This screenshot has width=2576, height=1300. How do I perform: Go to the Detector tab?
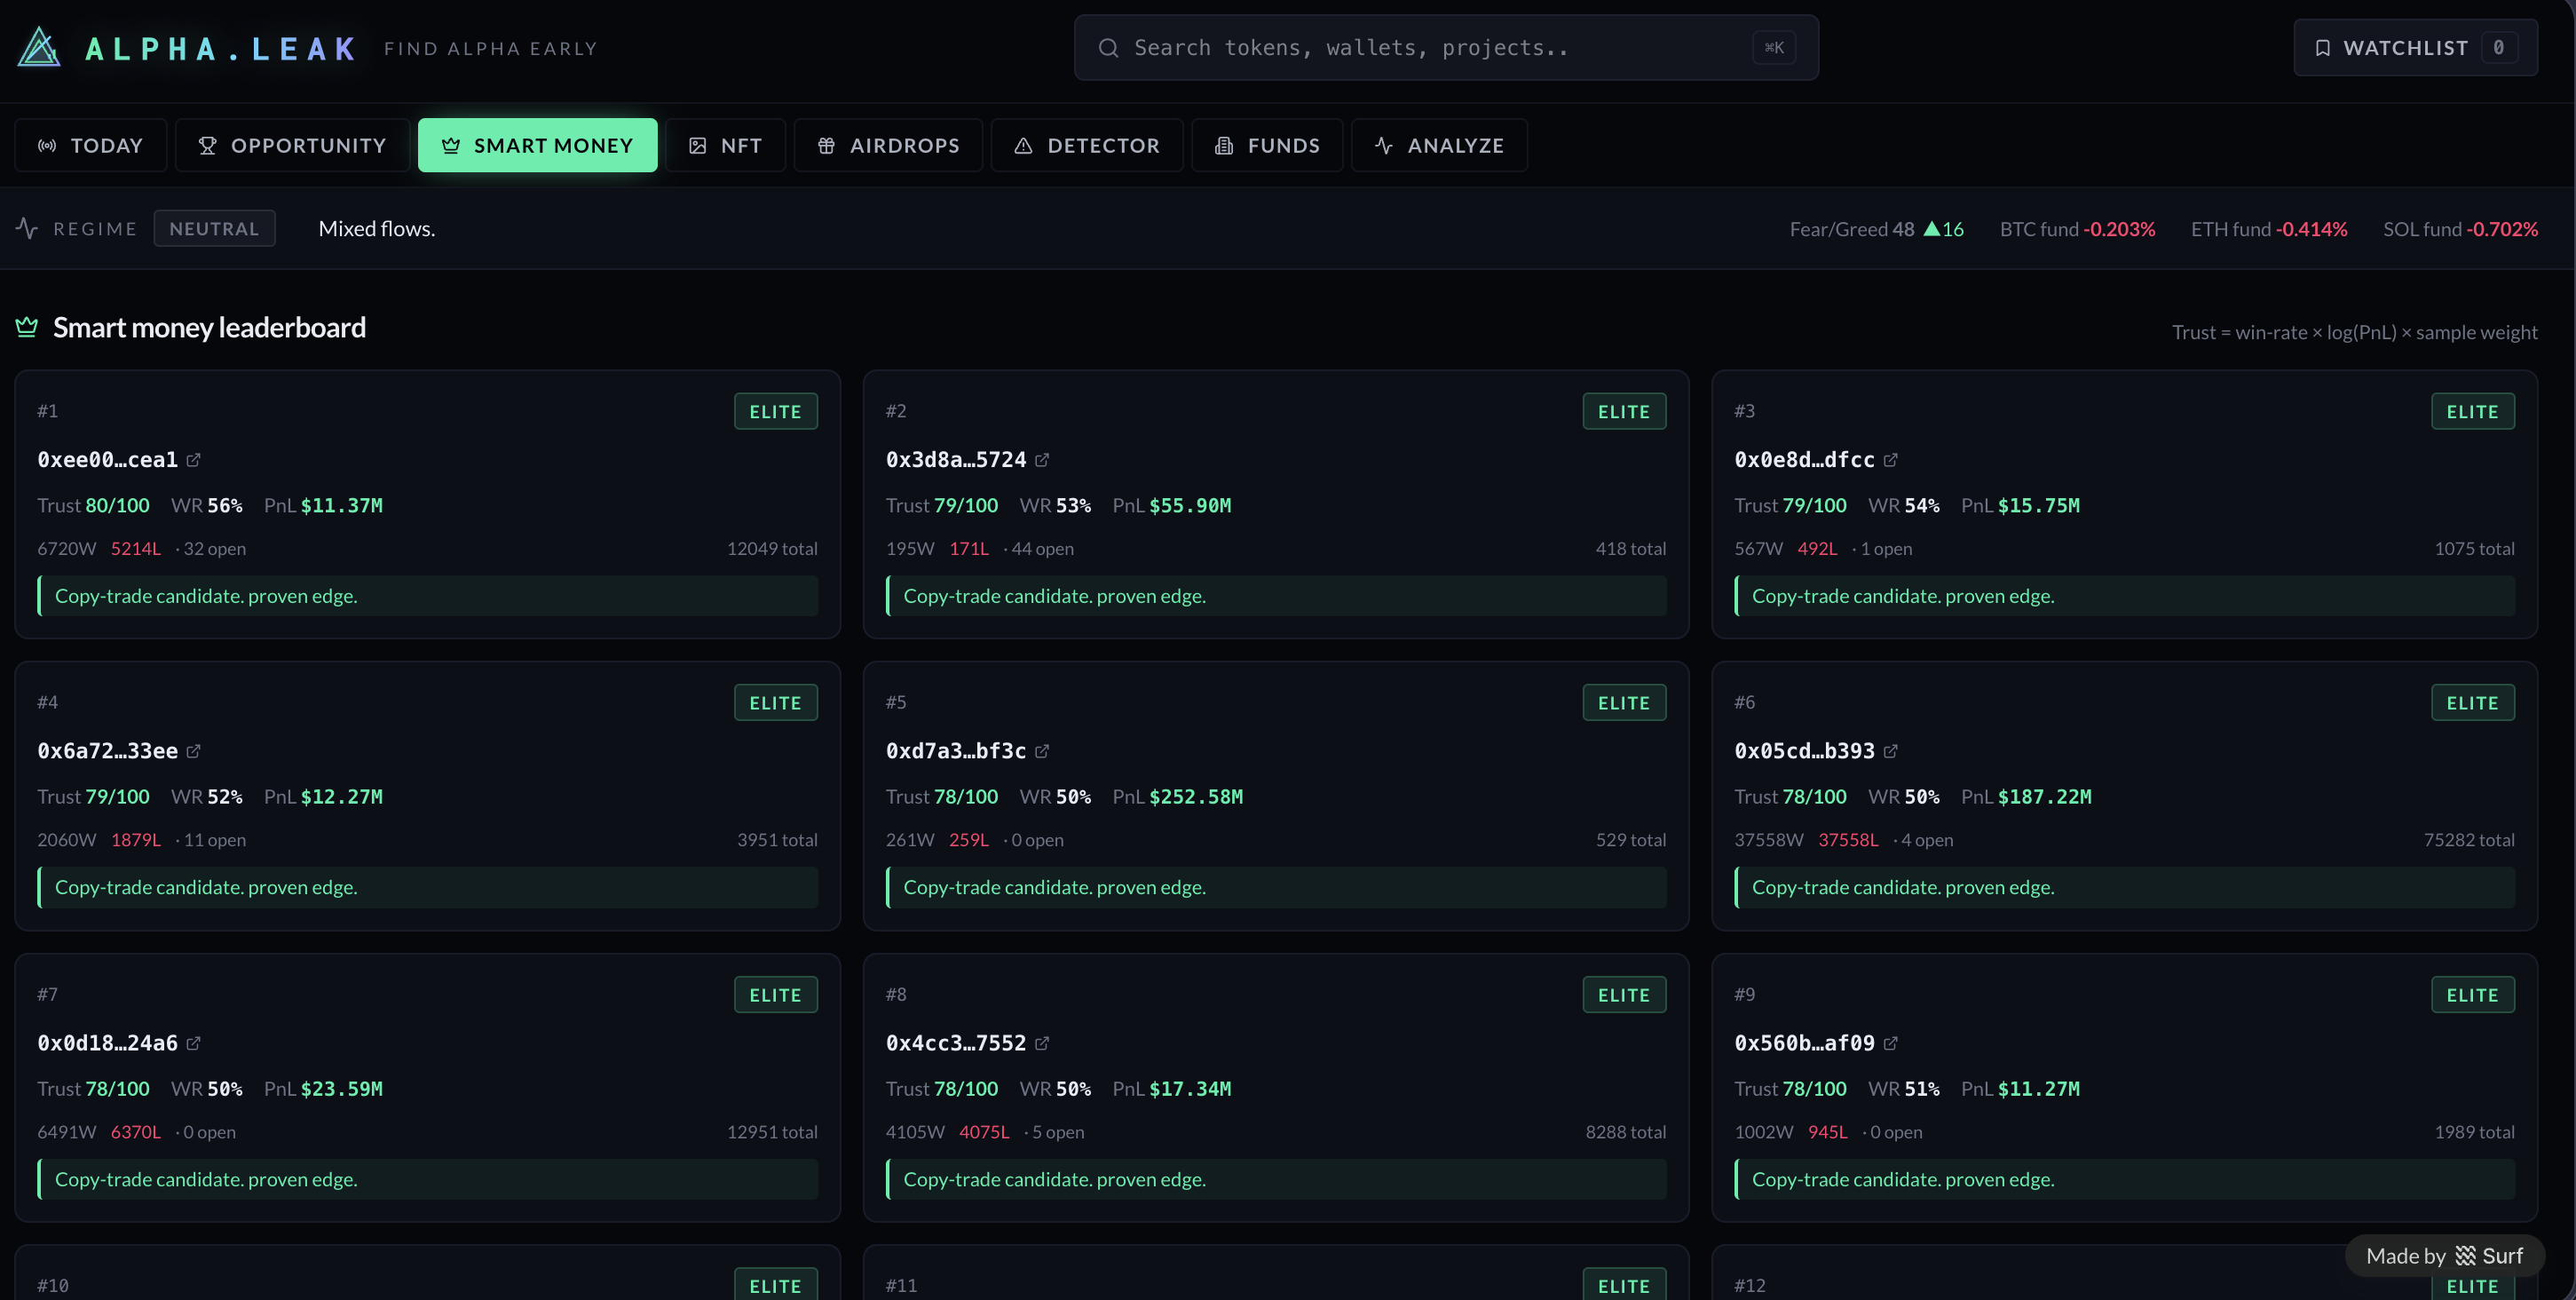1086,146
